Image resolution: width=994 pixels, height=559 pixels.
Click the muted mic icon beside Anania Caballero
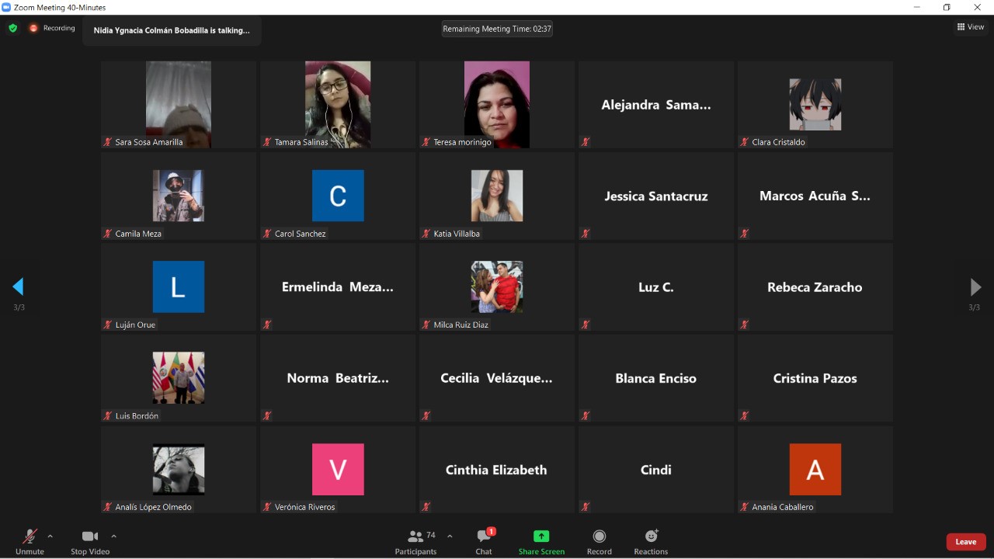point(745,507)
